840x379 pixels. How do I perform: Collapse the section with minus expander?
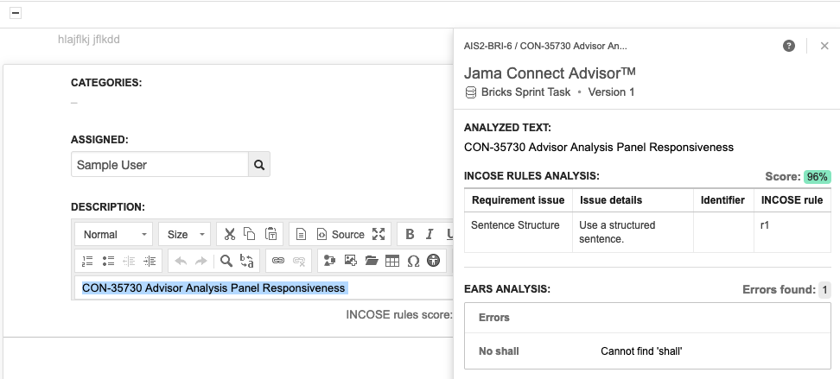16,13
